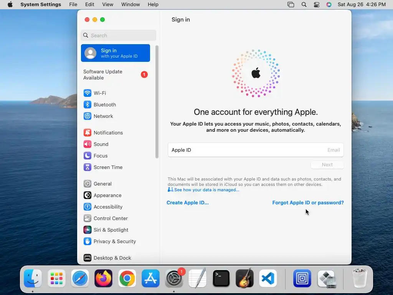Open the blue square app in Dock
Image resolution: width=393 pixels, height=295 pixels.
(x=302, y=278)
